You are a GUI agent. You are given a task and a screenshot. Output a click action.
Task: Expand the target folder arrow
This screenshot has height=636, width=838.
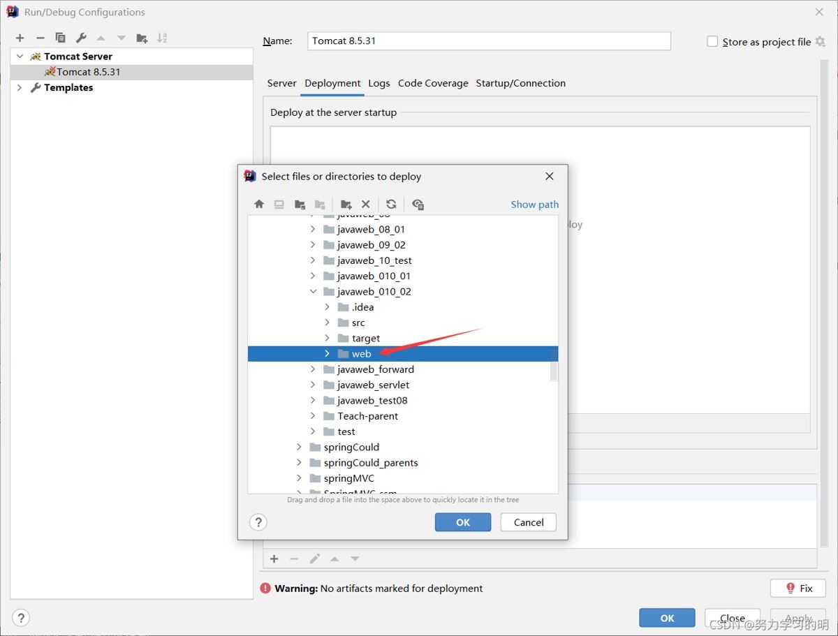click(x=327, y=338)
